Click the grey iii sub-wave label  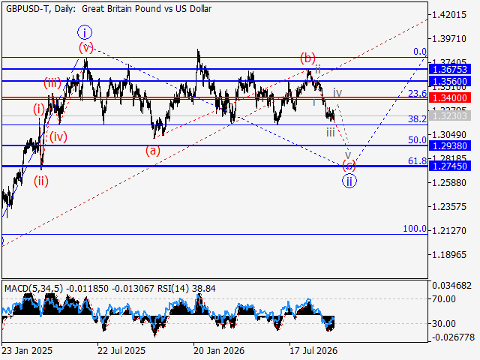point(330,133)
